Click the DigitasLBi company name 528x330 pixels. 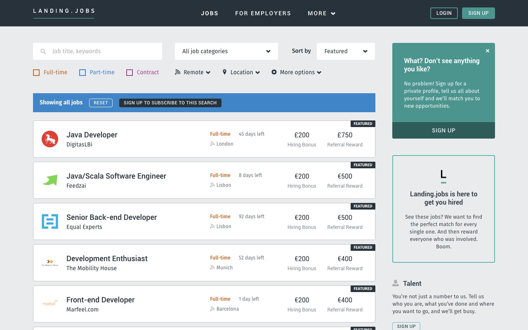[79, 144]
